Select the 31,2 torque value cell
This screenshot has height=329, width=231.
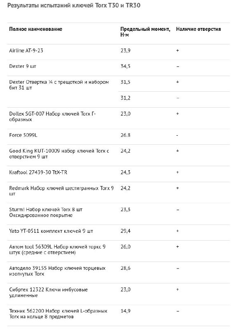pos(125,98)
